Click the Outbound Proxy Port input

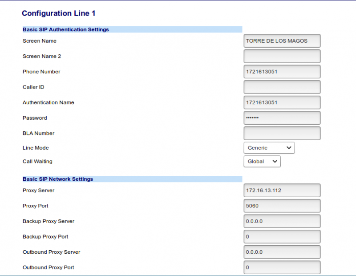click(x=282, y=268)
